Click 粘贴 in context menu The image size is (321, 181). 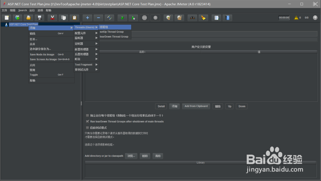pos(51,33)
